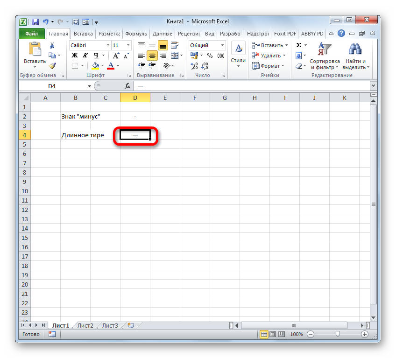Click the Select All corner button
Image resolution: width=396 pixels, height=358 pixels.
click(25, 98)
